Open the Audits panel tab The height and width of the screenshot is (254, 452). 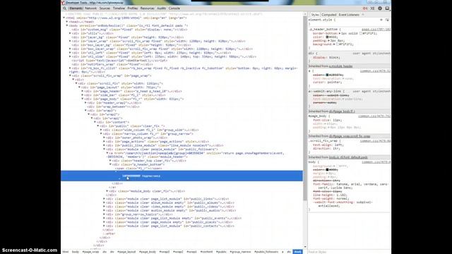tap(162, 8)
